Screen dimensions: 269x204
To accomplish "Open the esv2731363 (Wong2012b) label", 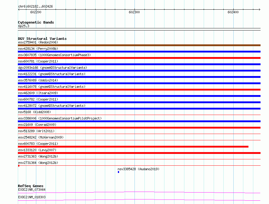I will click(38, 156).
